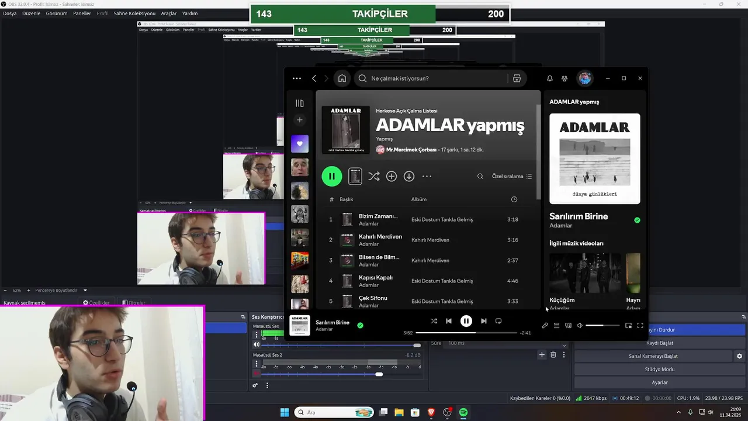Image resolution: width=748 pixels, height=421 pixels.
Task: Open OBS Araçlar menu
Action: tap(169, 13)
